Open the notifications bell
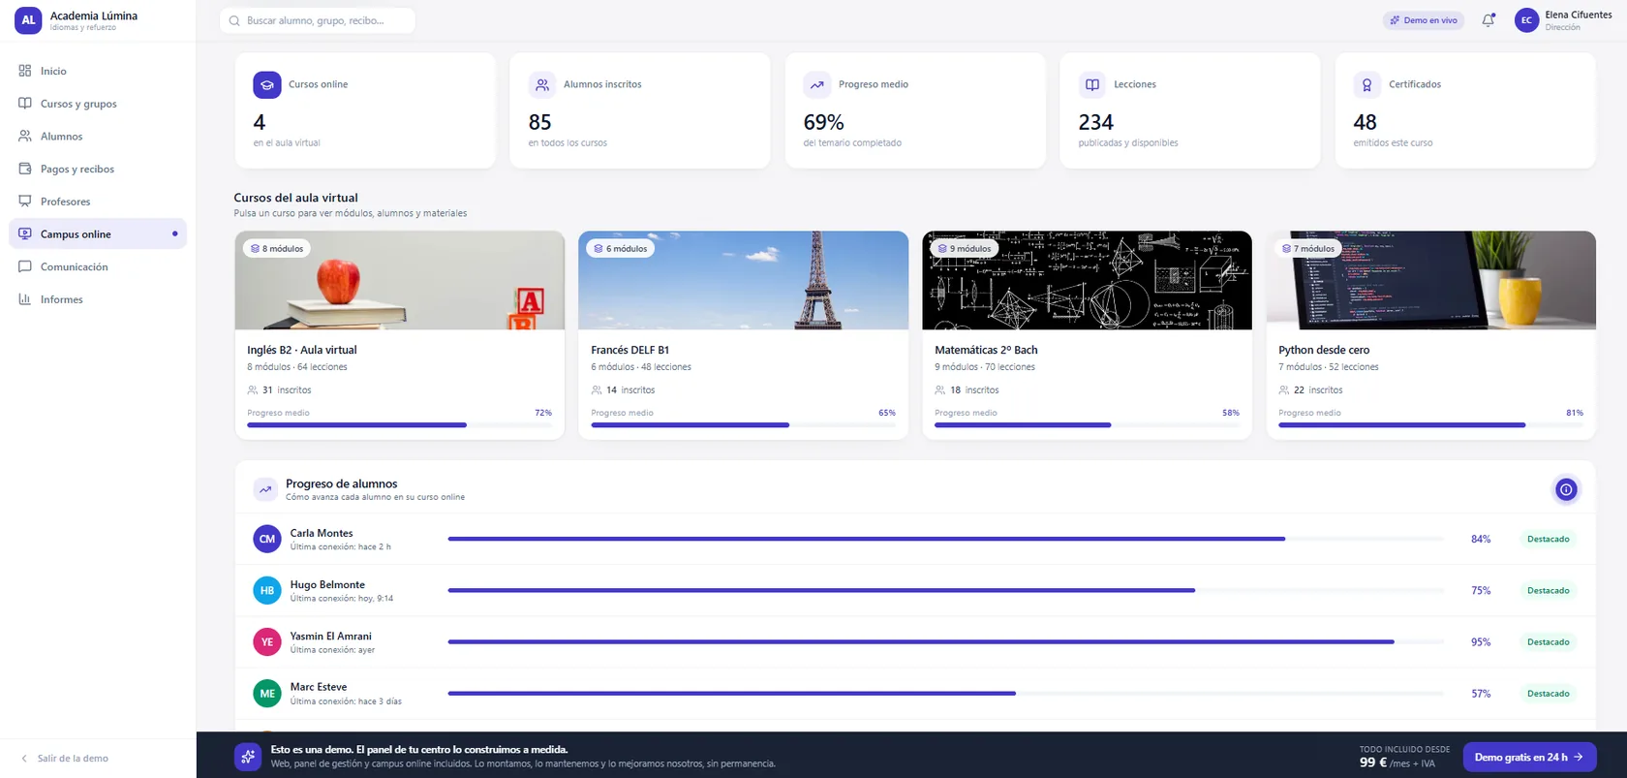 pyautogui.click(x=1489, y=20)
